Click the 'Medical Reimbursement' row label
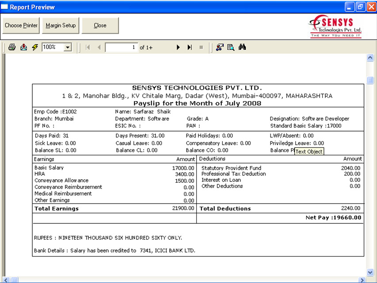Screen dimensions: 377x283 point(63,194)
